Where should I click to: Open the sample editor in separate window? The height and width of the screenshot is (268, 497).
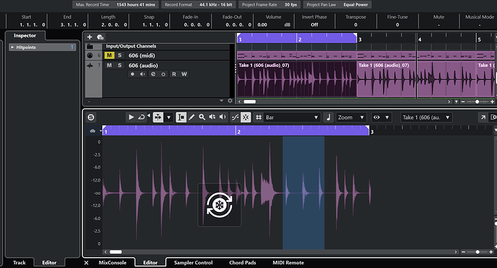[483, 117]
